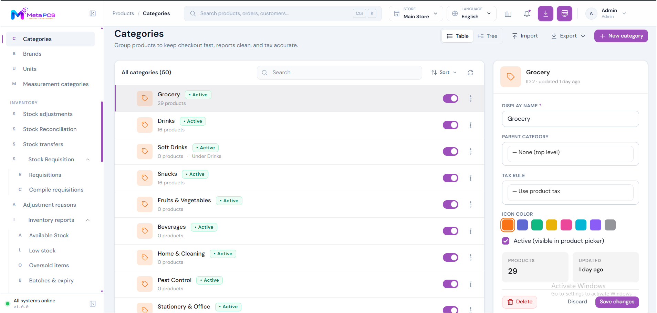Open the Admin account menu chevron
The height and width of the screenshot is (313, 657).
pyautogui.click(x=624, y=14)
